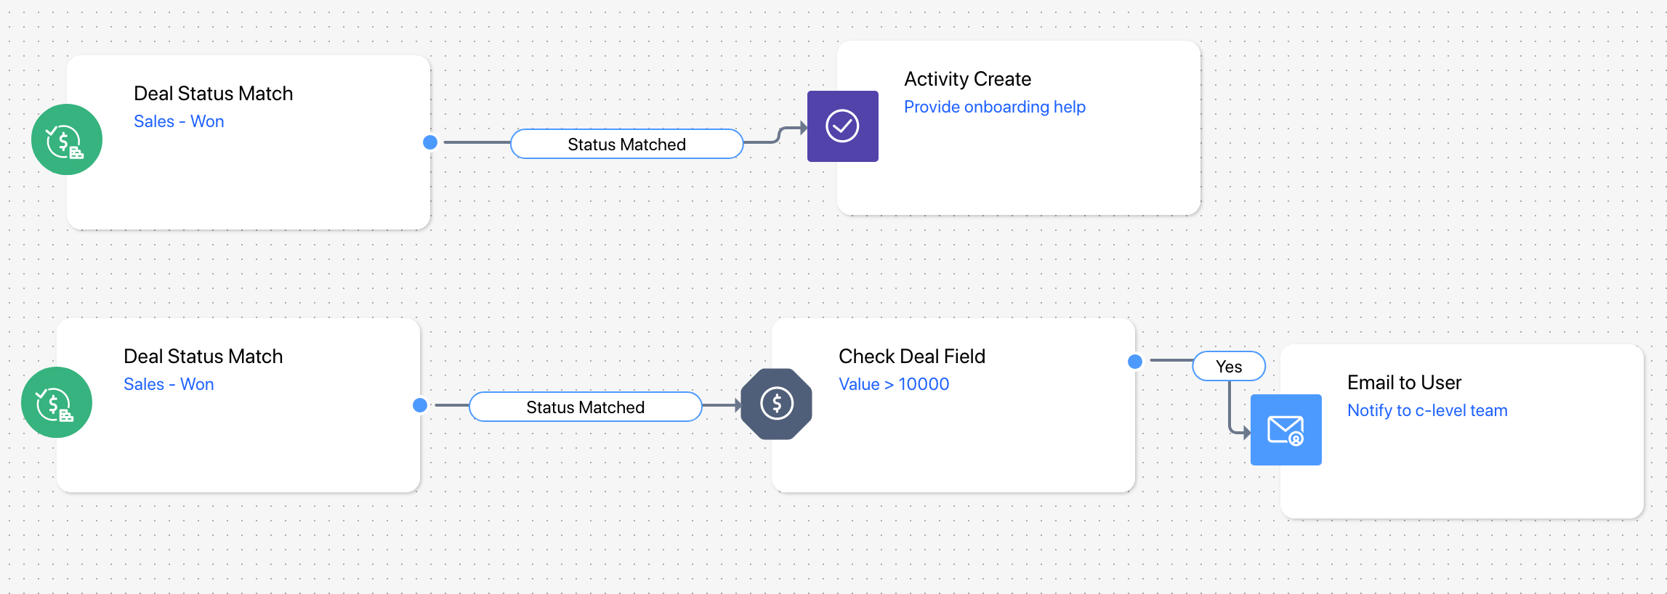Select the top Status Matched connector label
The height and width of the screenshot is (594, 1667).
[x=627, y=144]
